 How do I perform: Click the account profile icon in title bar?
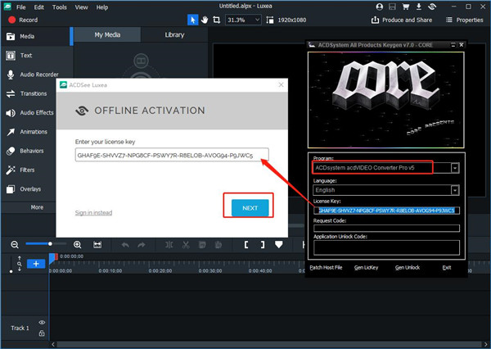click(x=379, y=7)
